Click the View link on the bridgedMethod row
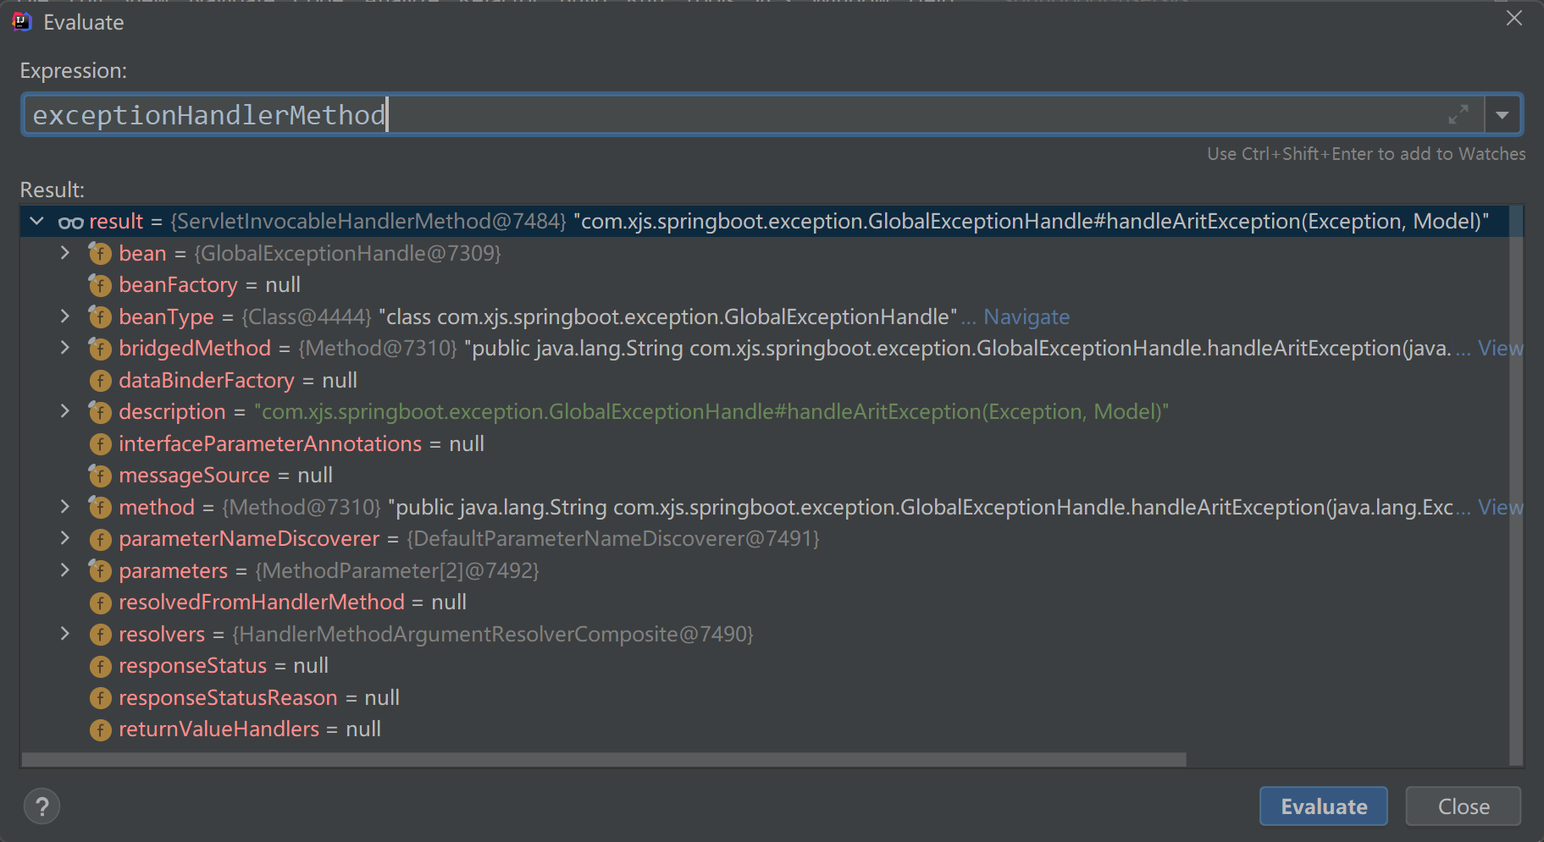The width and height of the screenshot is (1544, 842). (1500, 348)
